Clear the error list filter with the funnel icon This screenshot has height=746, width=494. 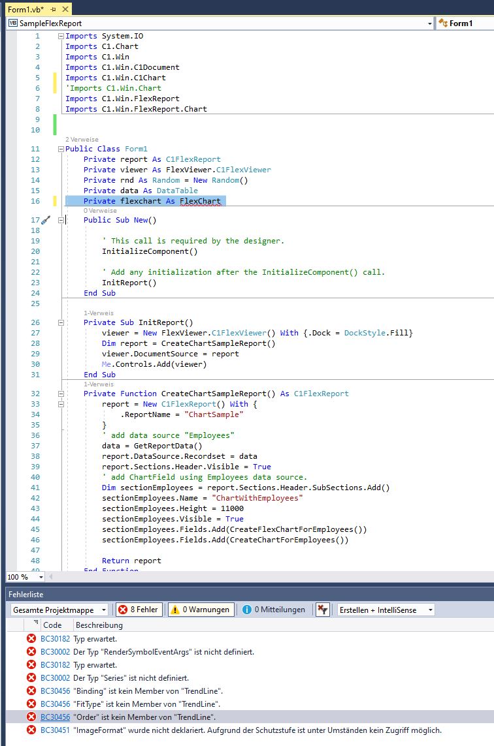(323, 610)
